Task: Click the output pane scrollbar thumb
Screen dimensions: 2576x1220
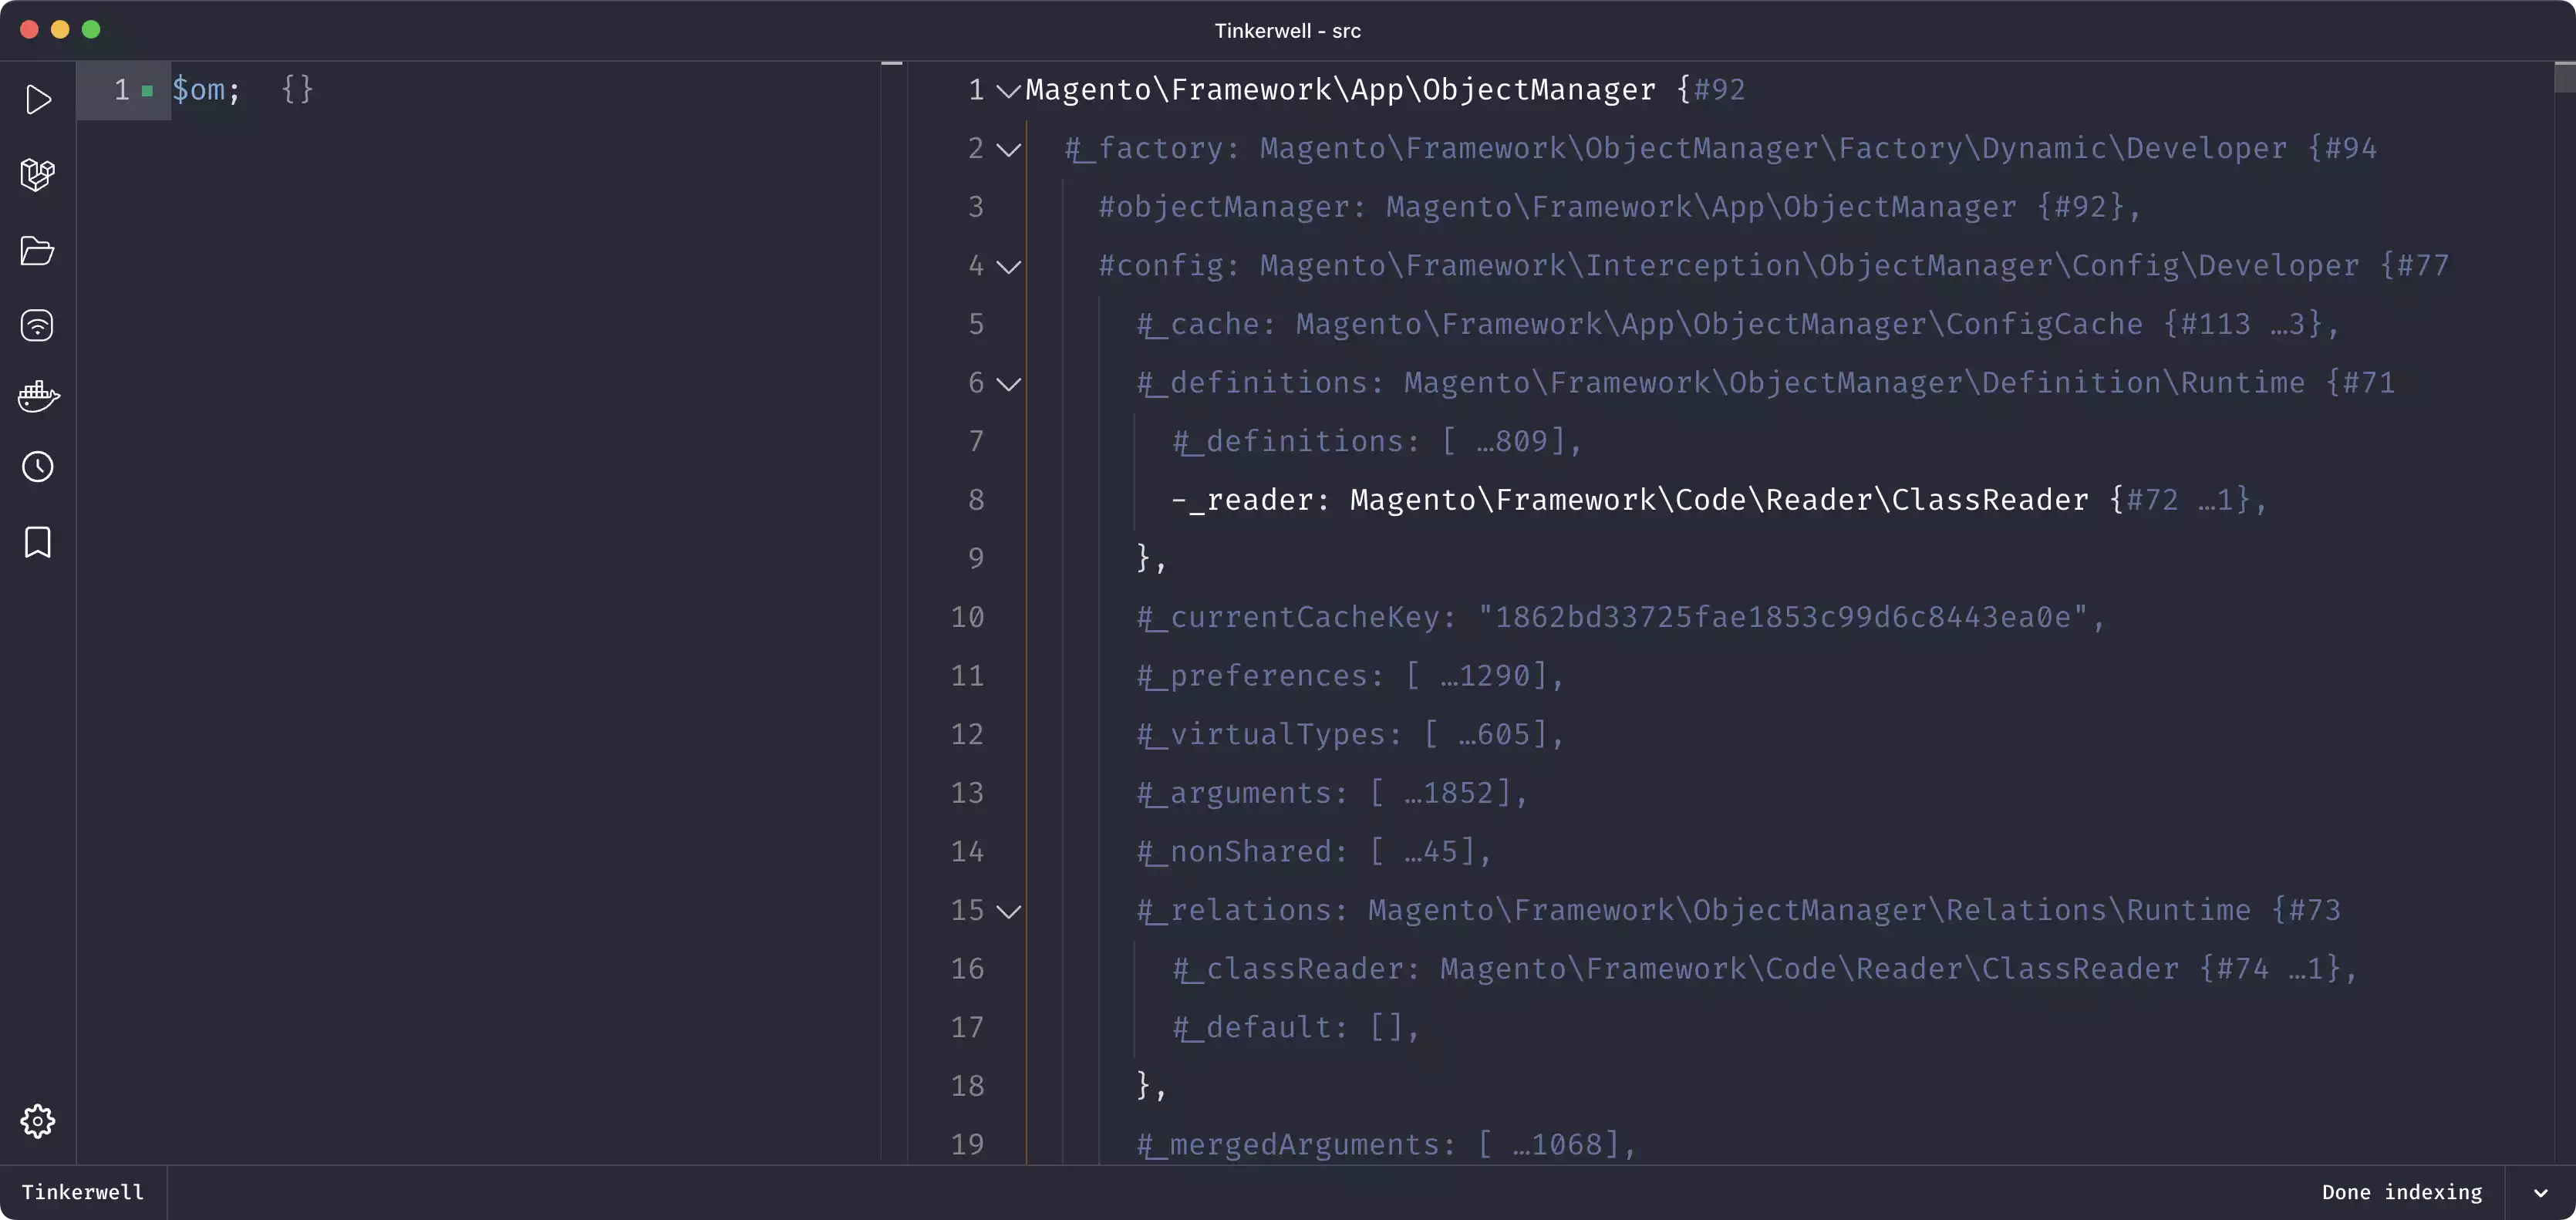Action: [x=2564, y=77]
